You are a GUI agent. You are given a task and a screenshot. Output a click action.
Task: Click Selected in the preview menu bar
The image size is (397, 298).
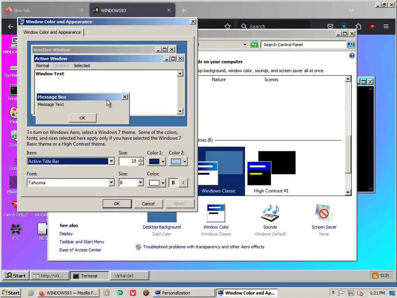point(81,66)
